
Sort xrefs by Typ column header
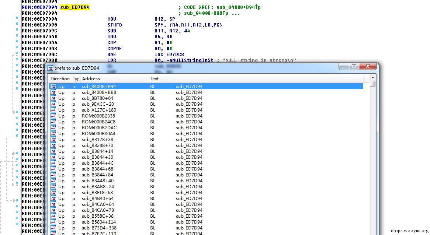tap(76, 78)
